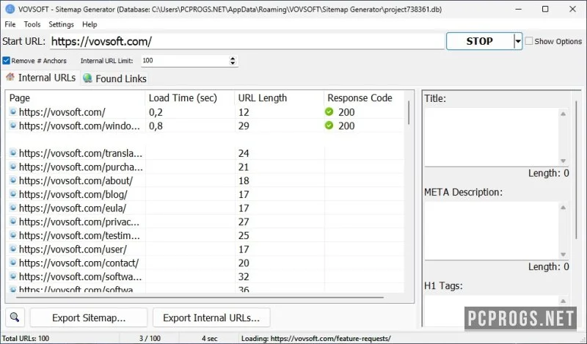Screen dimensions: 587x344
Task: Select the https://vovsoft.com/contact/ row text
Action: [79, 263]
